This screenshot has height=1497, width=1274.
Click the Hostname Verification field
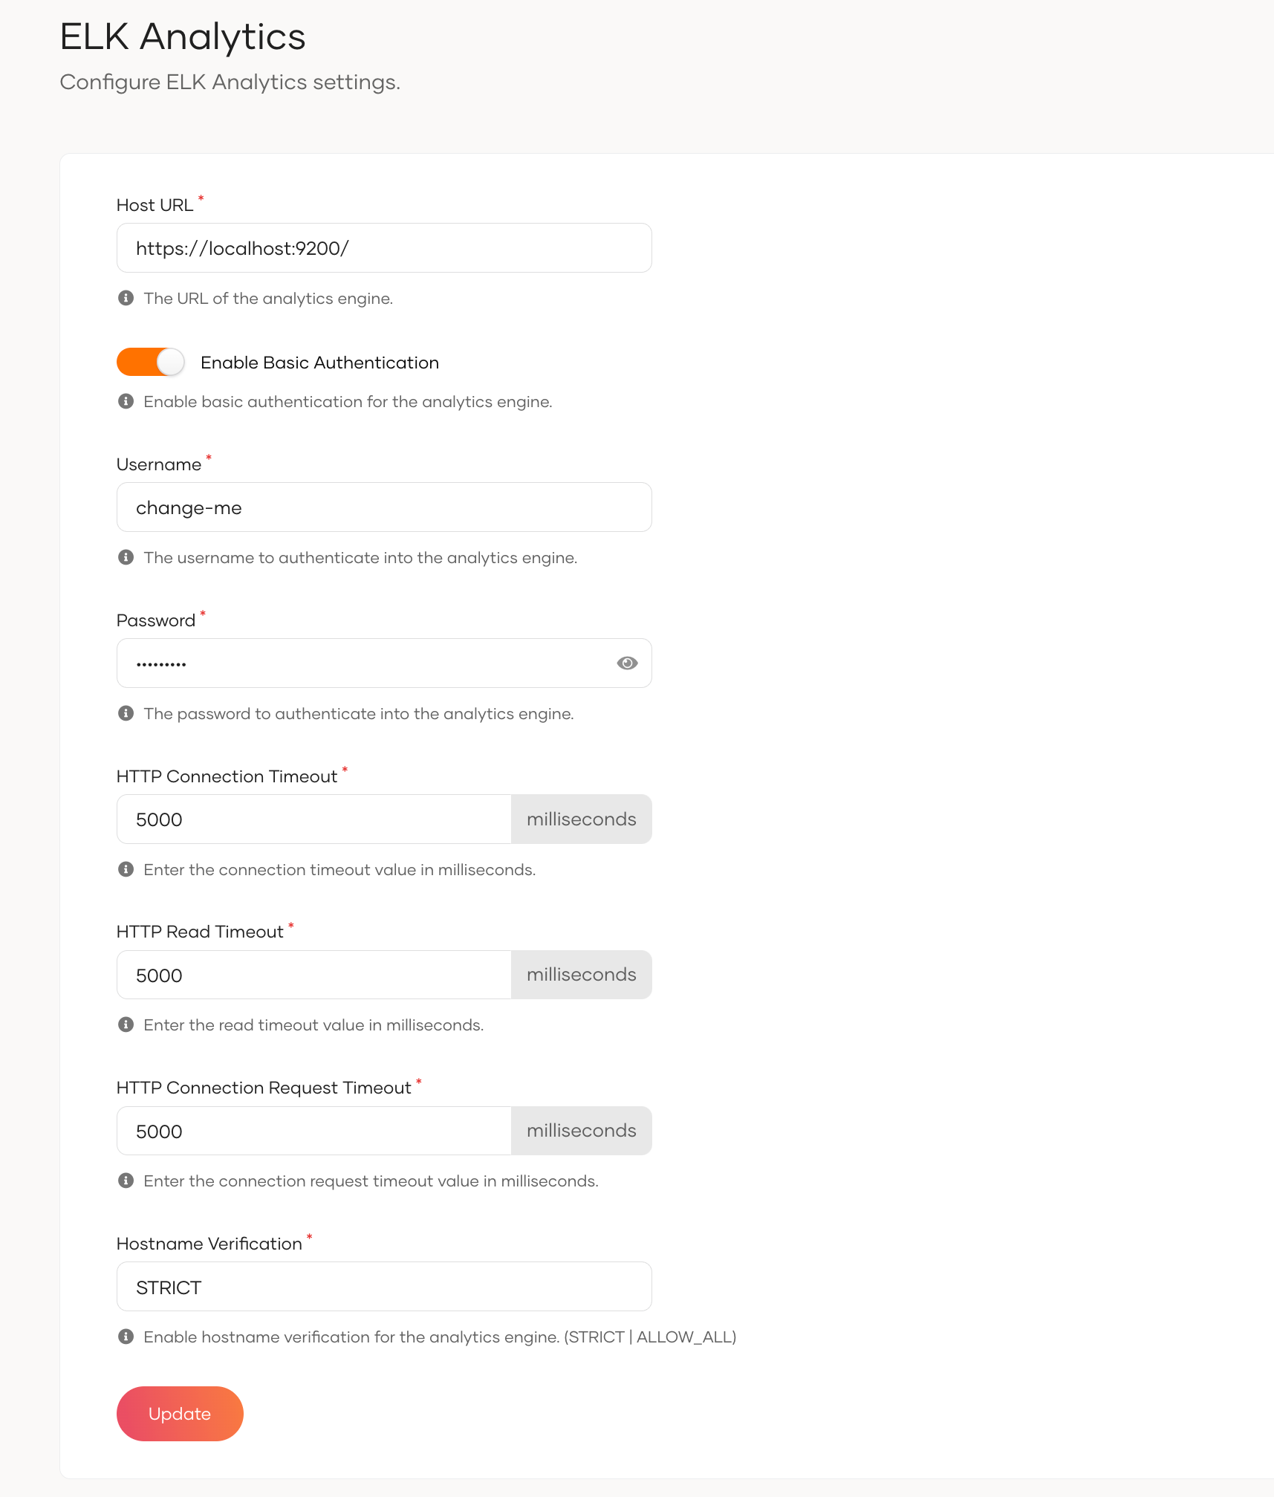[x=384, y=1287]
